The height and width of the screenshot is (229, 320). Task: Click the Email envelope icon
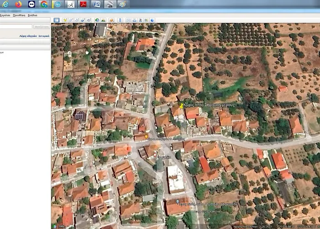click(x=128, y=20)
